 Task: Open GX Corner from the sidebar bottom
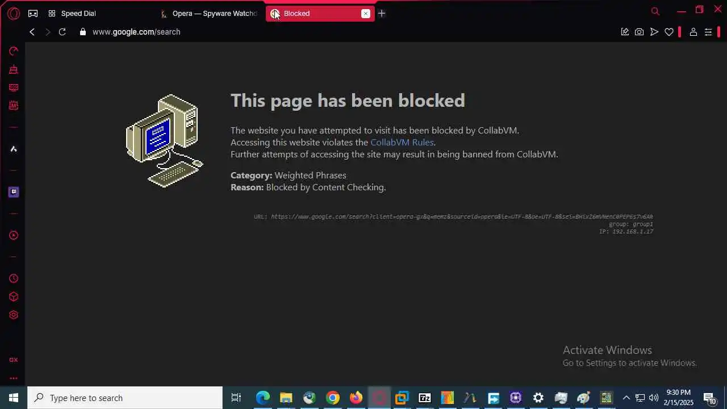pos(14,360)
